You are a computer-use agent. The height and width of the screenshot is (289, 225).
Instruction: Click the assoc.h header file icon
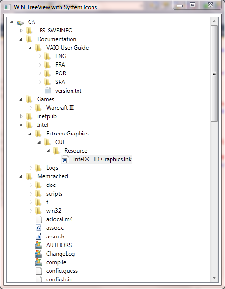tap(39, 237)
